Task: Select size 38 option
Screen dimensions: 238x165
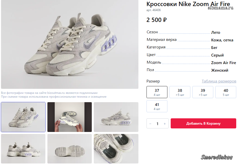Action: [x=180, y=92]
